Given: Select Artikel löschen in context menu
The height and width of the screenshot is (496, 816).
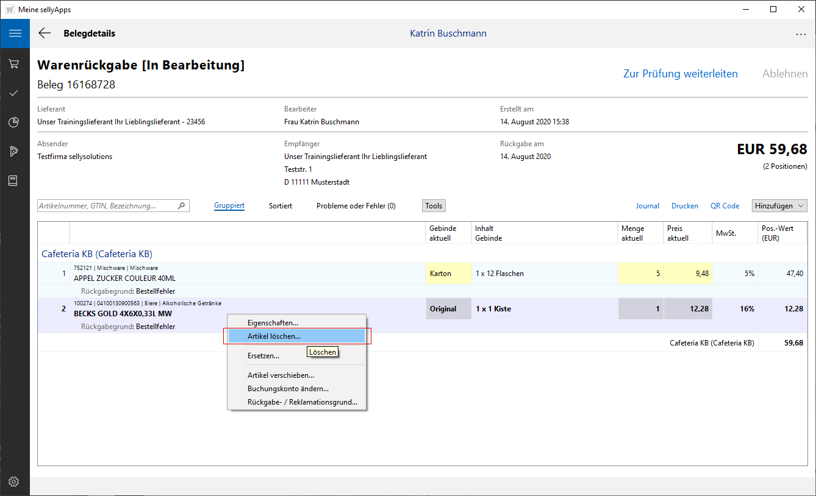Looking at the screenshot, I should point(274,336).
